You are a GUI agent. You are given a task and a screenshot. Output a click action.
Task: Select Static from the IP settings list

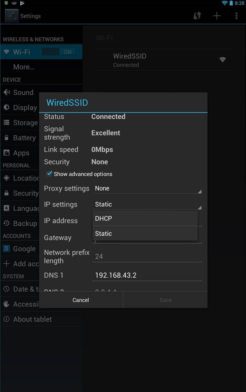[145, 233]
